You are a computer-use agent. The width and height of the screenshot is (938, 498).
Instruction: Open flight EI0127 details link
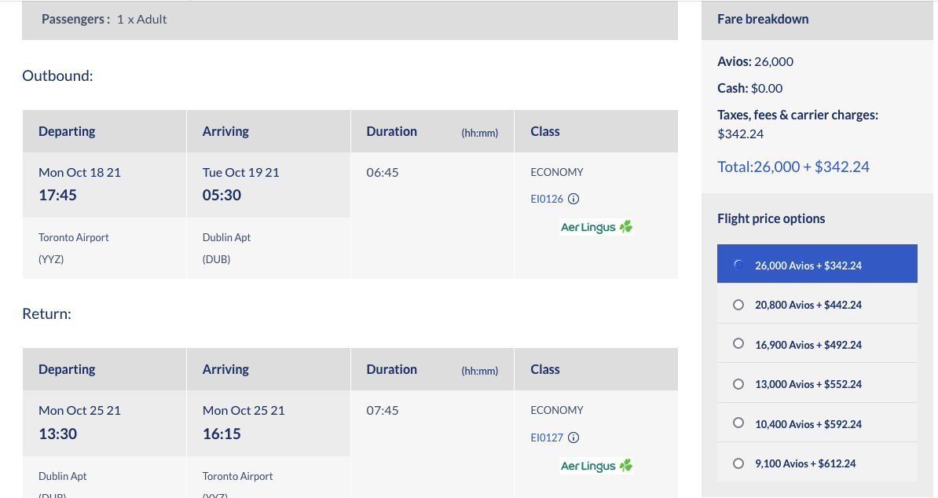(x=547, y=438)
